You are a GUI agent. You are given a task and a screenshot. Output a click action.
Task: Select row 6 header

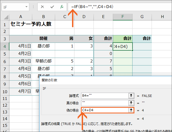pyautogui.click(x=5, y=61)
